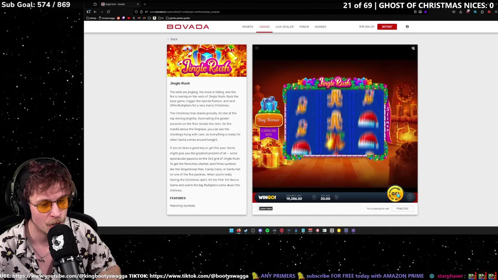Image resolution: width=498 pixels, height=280 pixels.
Task: Toggle the autoplay A button
Action: click(410, 198)
